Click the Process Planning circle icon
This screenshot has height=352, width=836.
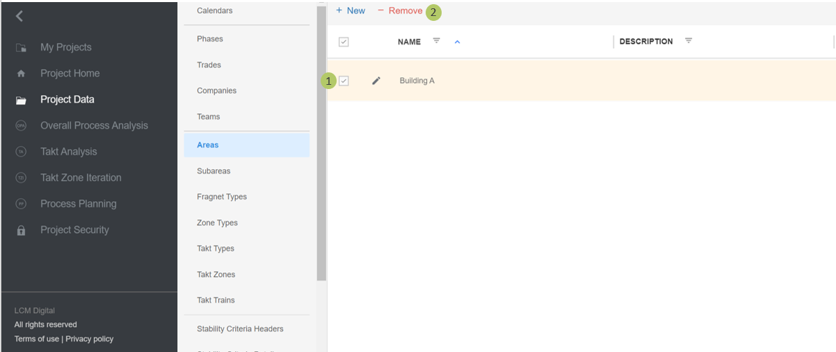click(x=21, y=204)
